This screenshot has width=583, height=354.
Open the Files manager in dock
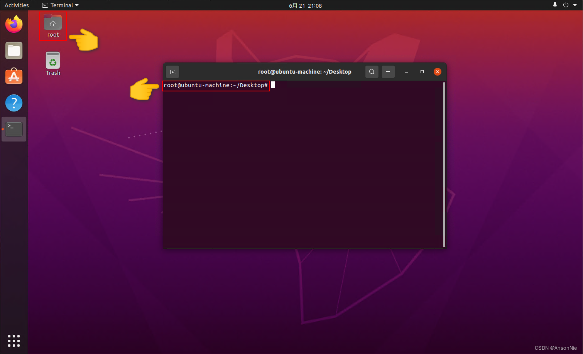click(x=14, y=51)
